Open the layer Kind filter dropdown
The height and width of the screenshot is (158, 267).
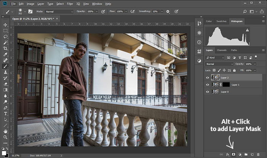[215, 58]
